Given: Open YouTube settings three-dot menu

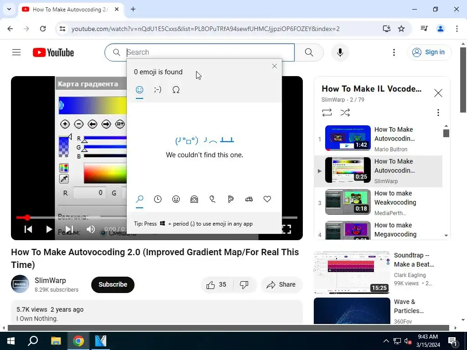Looking at the screenshot, I should 394,52.
